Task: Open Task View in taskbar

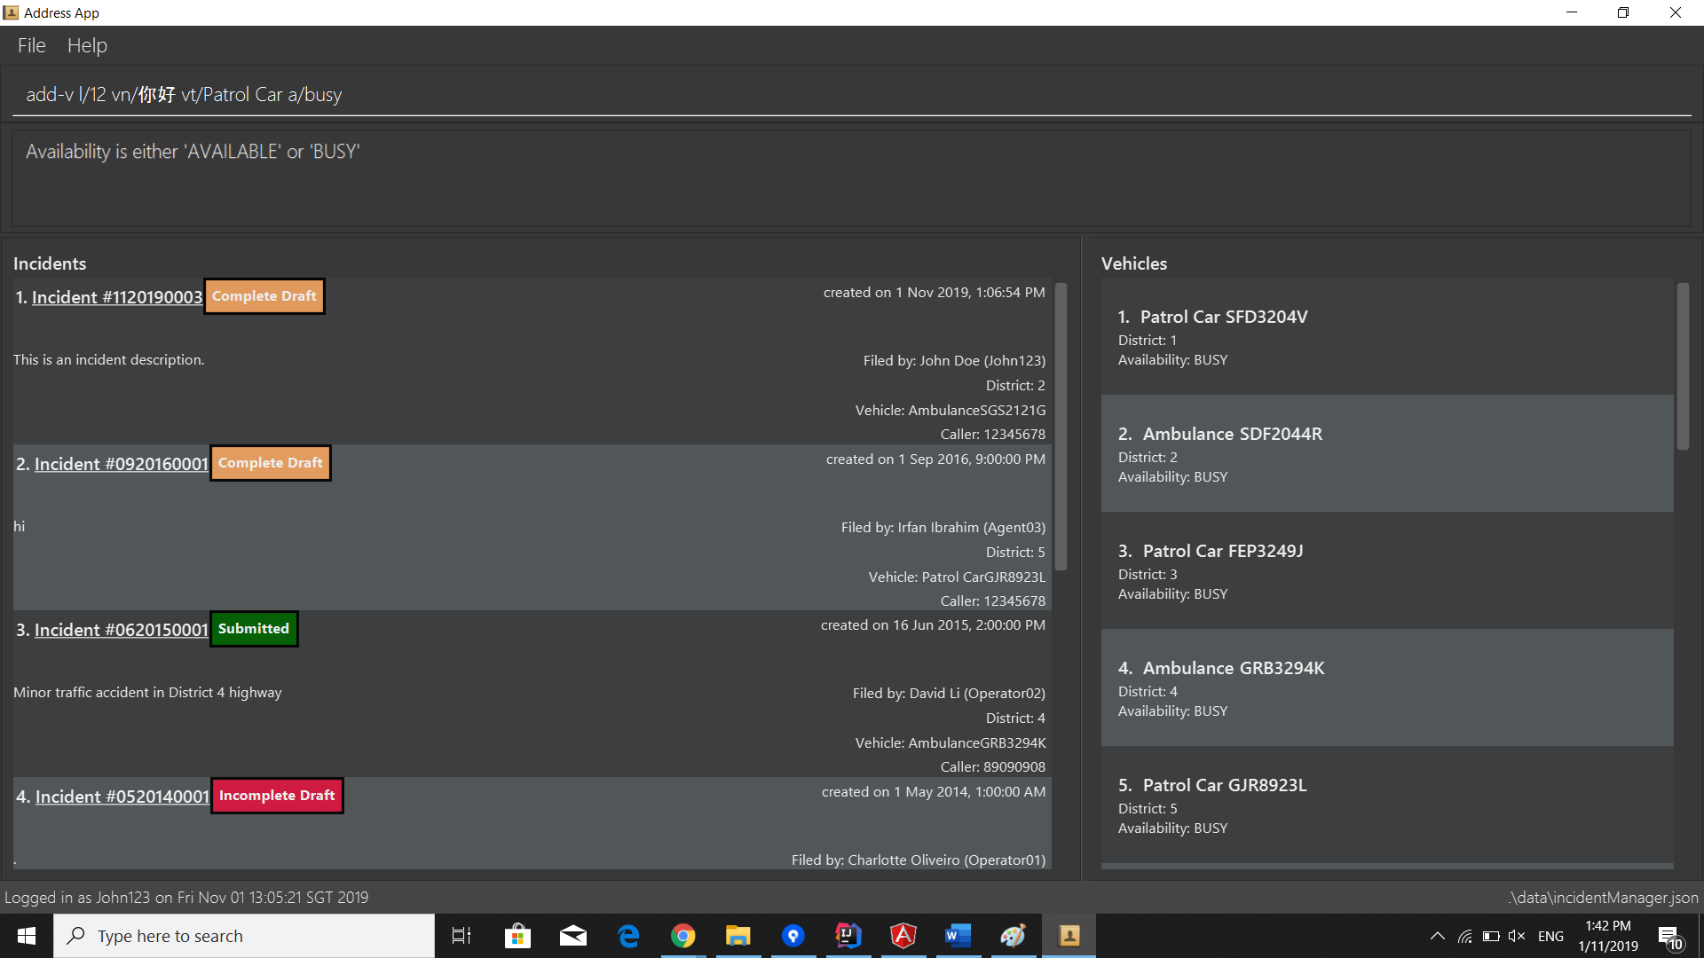Action: coord(461,936)
